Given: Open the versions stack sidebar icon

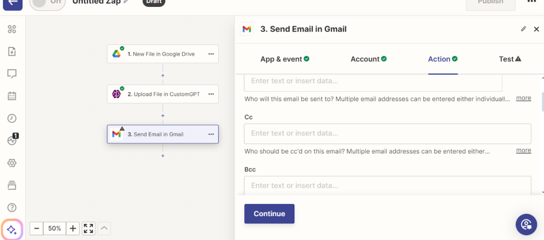Looking at the screenshot, I should (x=12, y=185).
